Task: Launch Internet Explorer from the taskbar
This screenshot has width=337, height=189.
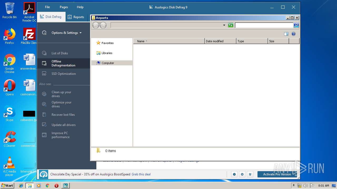Action: pyautogui.click(x=21, y=186)
